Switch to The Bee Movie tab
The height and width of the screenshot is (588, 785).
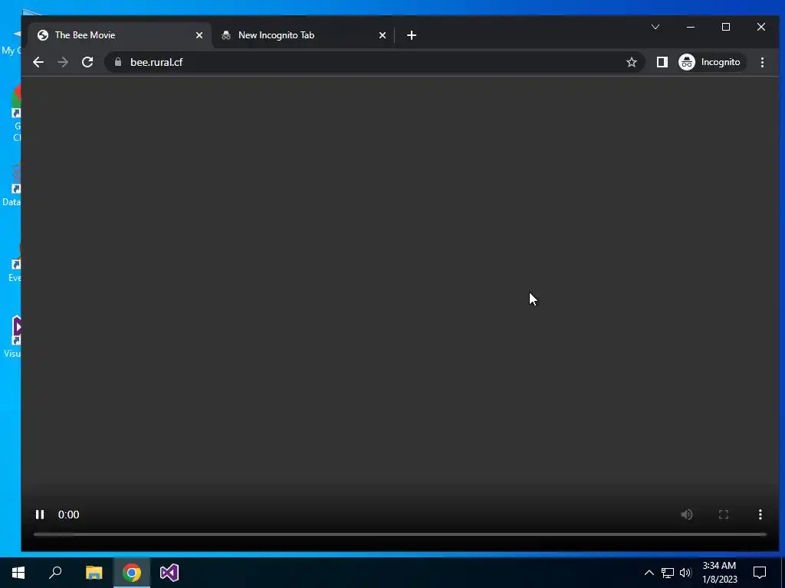tap(120, 35)
